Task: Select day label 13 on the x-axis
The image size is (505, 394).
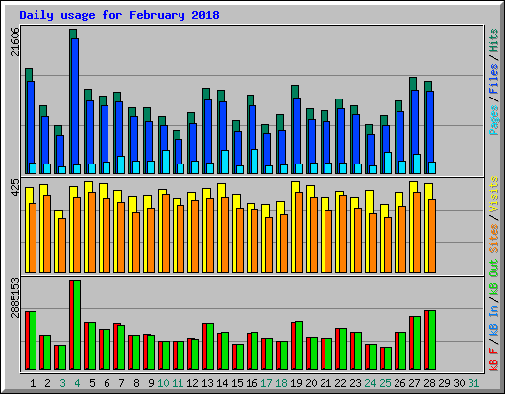Action: click(x=207, y=383)
